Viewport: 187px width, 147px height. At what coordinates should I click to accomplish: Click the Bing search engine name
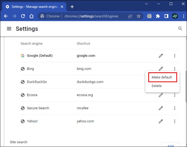coord(30,69)
